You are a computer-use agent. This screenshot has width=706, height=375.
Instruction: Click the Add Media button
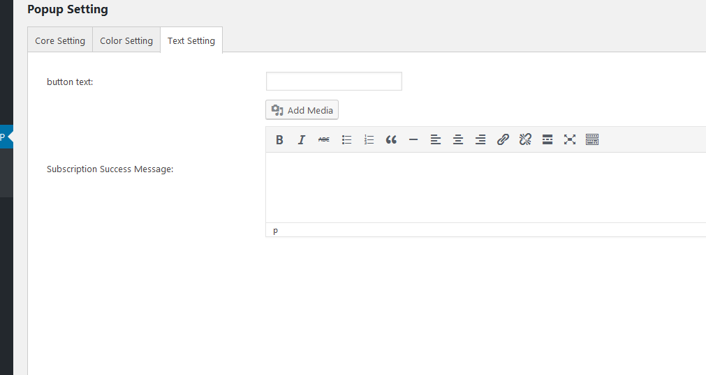(x=302, y=110)
